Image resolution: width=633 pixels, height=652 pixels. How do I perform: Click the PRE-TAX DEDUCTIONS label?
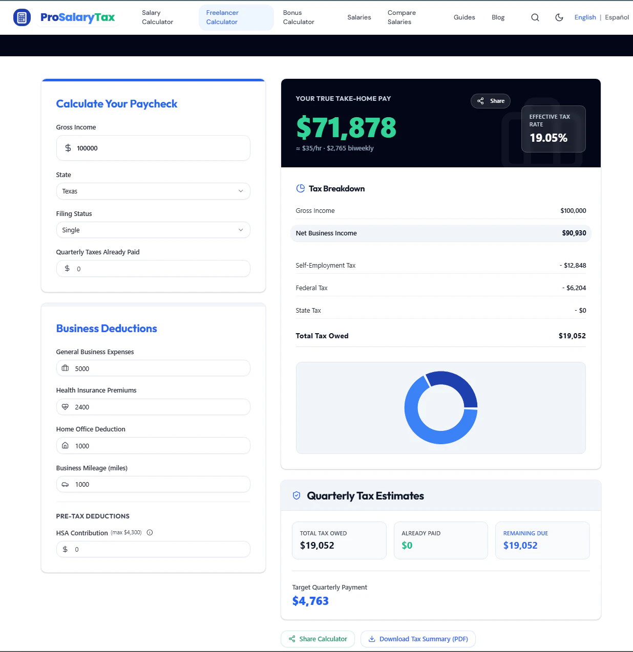click(x=93, y=516)
